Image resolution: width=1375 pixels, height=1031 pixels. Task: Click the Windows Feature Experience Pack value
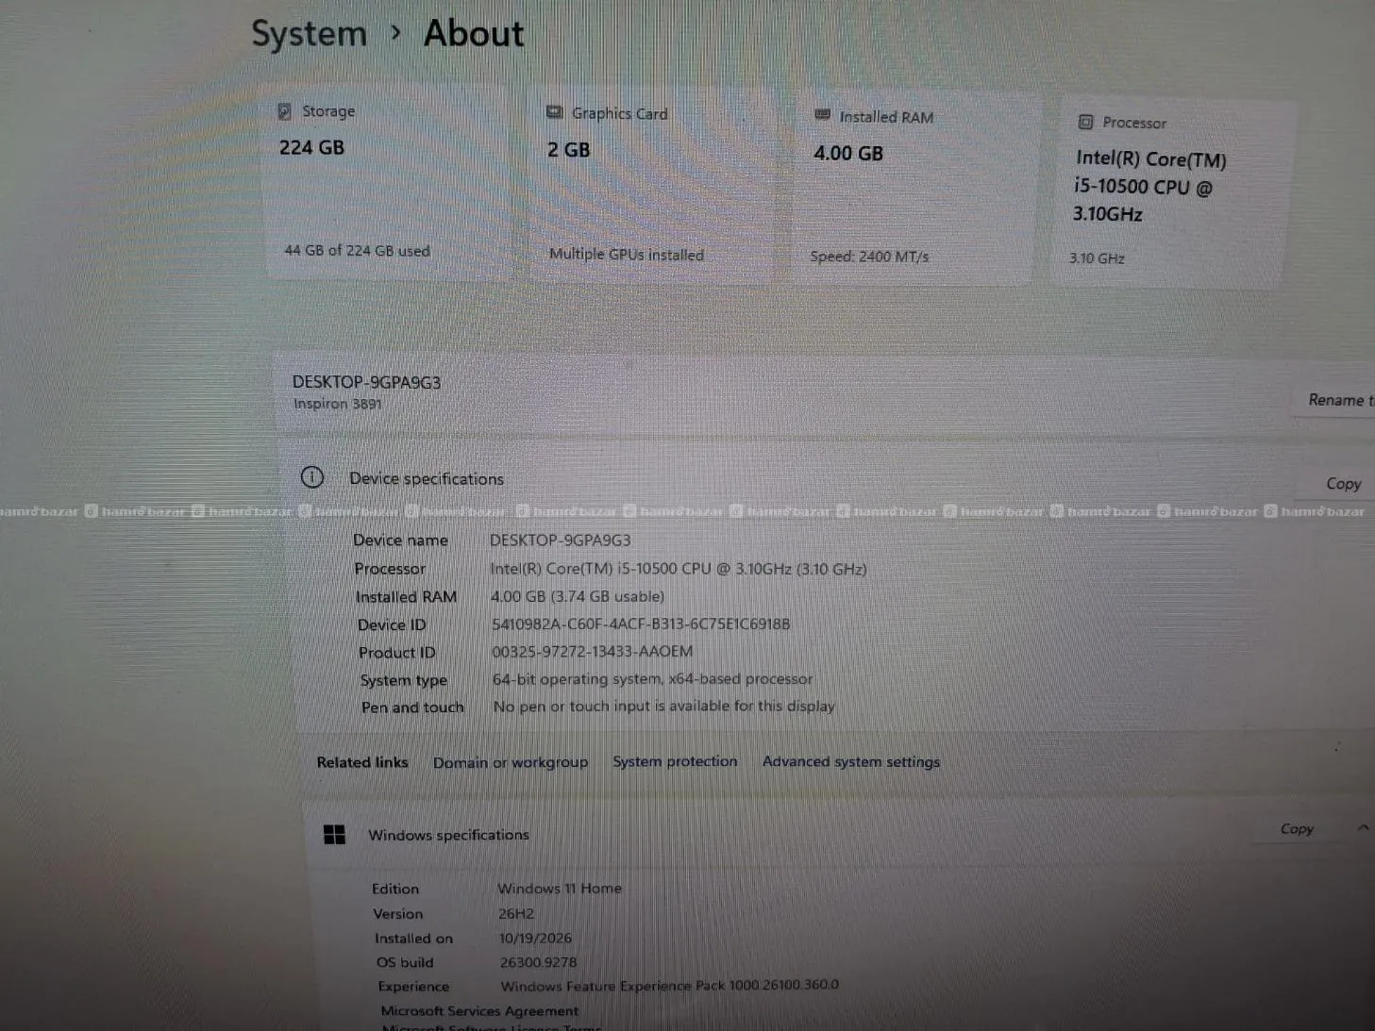[x=669, y=985]
